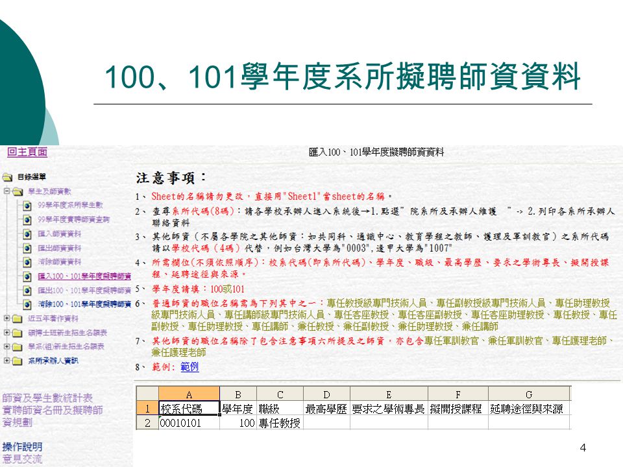
Task: Click page icon beside 匯入師資資料
Action: click(27, 234)
